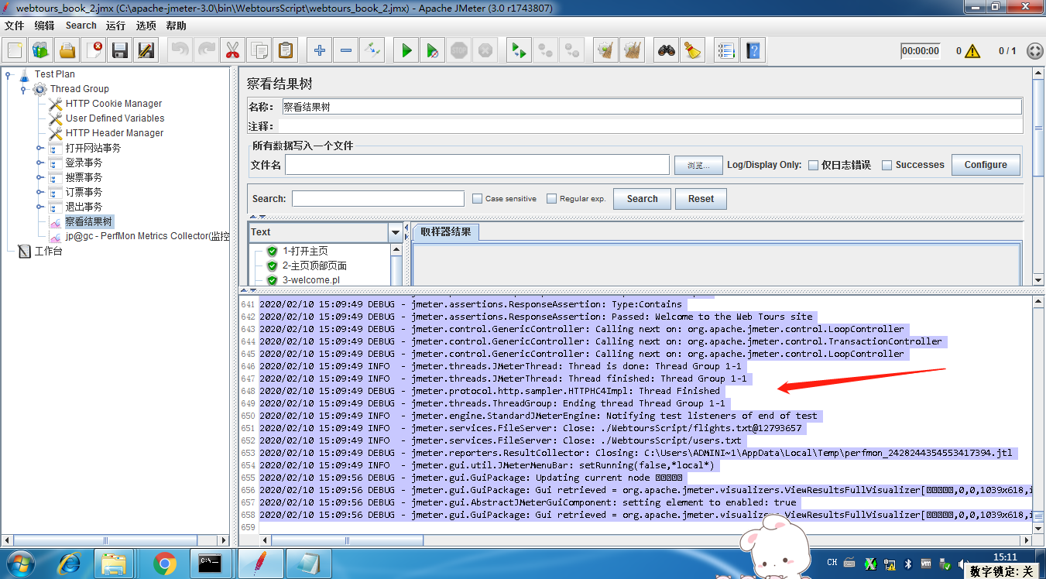Viewport: 1046px width, 579px height.
Task: Enable the Successes checkbox
Action: click(x=887, y=165)
